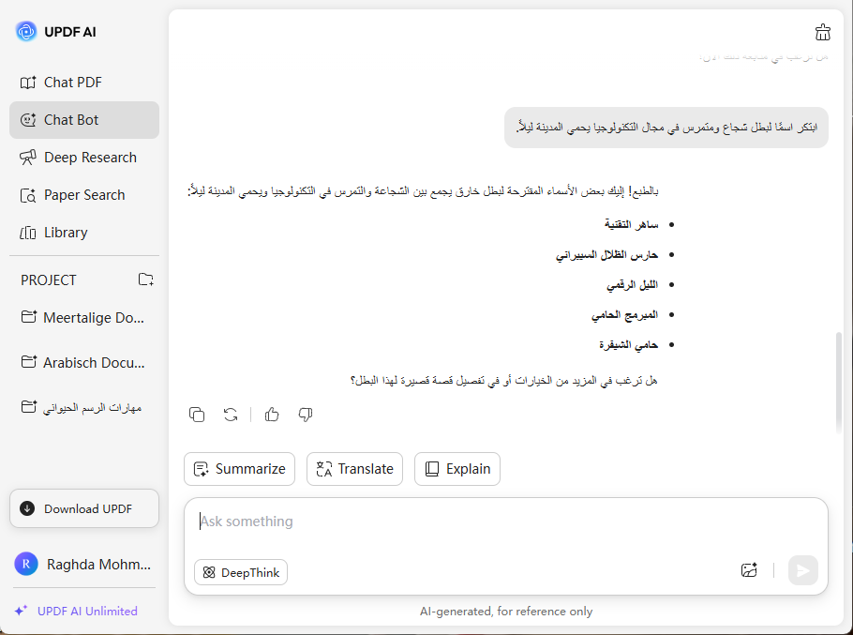Click the clear chat trash icon
The width and height of the screenshot is (853, 635).
tap(823, 33)
